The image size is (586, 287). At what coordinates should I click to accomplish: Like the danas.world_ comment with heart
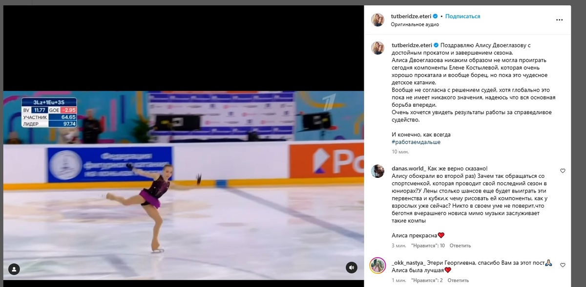(563, 171)
